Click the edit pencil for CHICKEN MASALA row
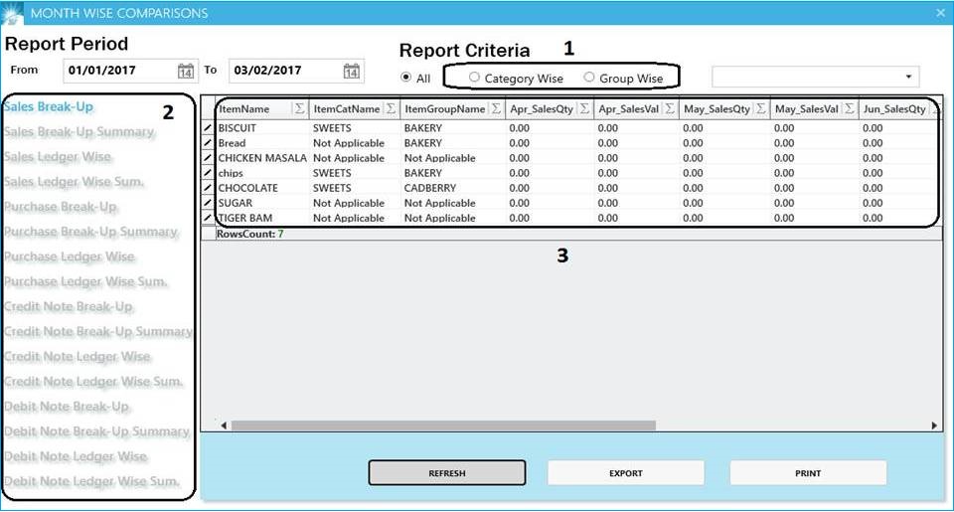 (x=208, y=158)
